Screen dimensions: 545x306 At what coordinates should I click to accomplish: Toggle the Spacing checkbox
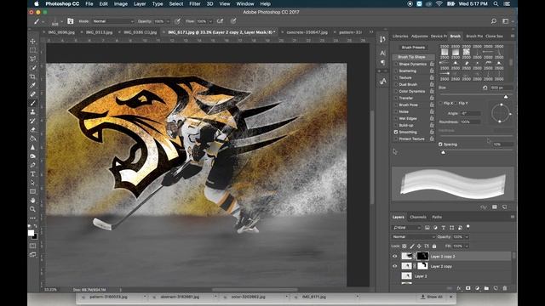click(x=440, y=144)
